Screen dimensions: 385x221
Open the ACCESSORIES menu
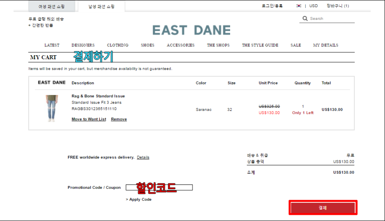[181, 45]
